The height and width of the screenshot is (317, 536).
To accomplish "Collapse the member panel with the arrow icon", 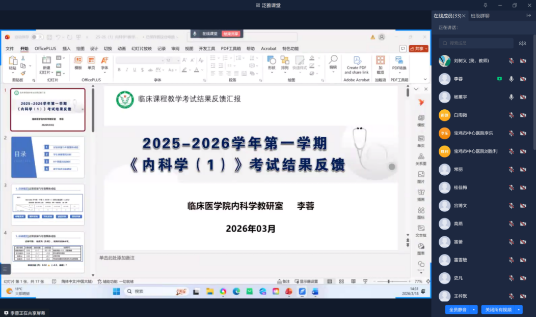I will click(528, 16).
